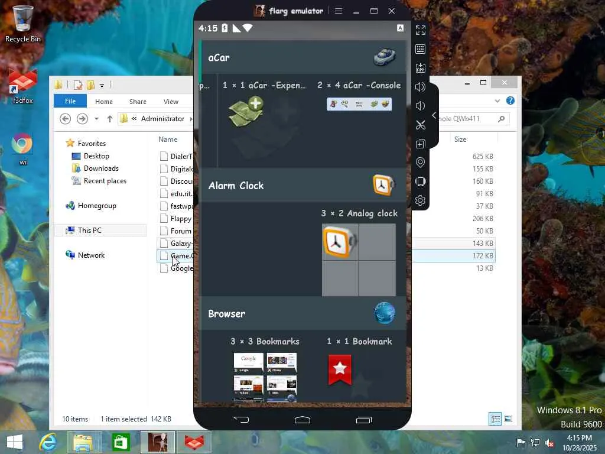Open Recent places in the navigation pane
This screenshot has height=454, width=605.
[105, 181]
